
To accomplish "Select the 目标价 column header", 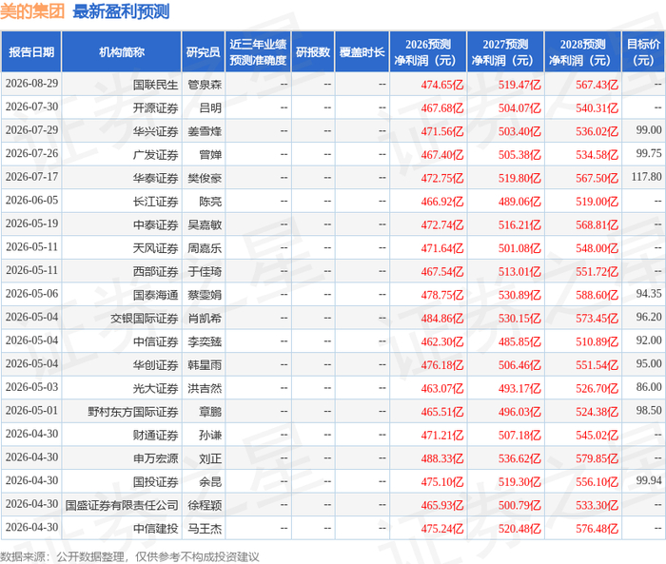I will 643,51.
